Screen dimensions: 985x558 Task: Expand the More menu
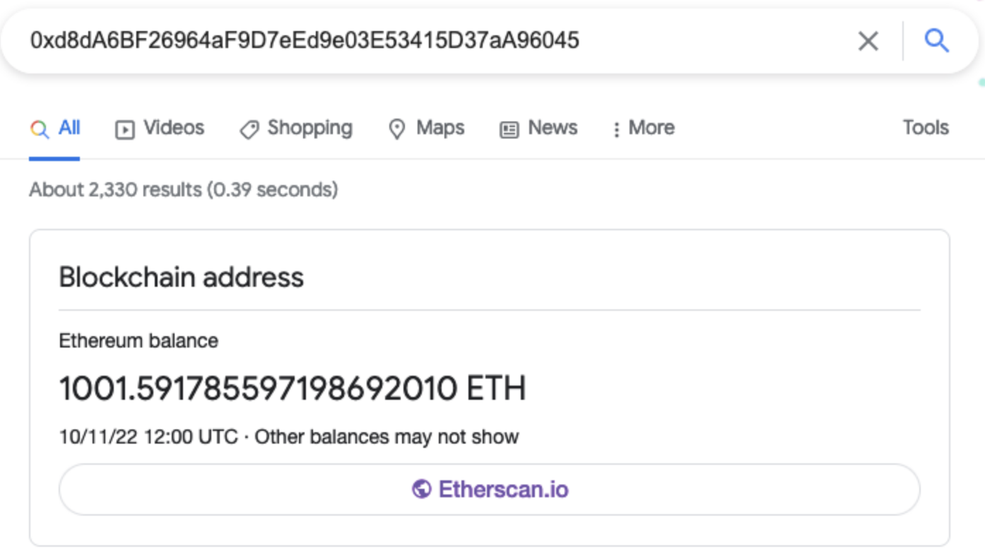tap(651, 128)
